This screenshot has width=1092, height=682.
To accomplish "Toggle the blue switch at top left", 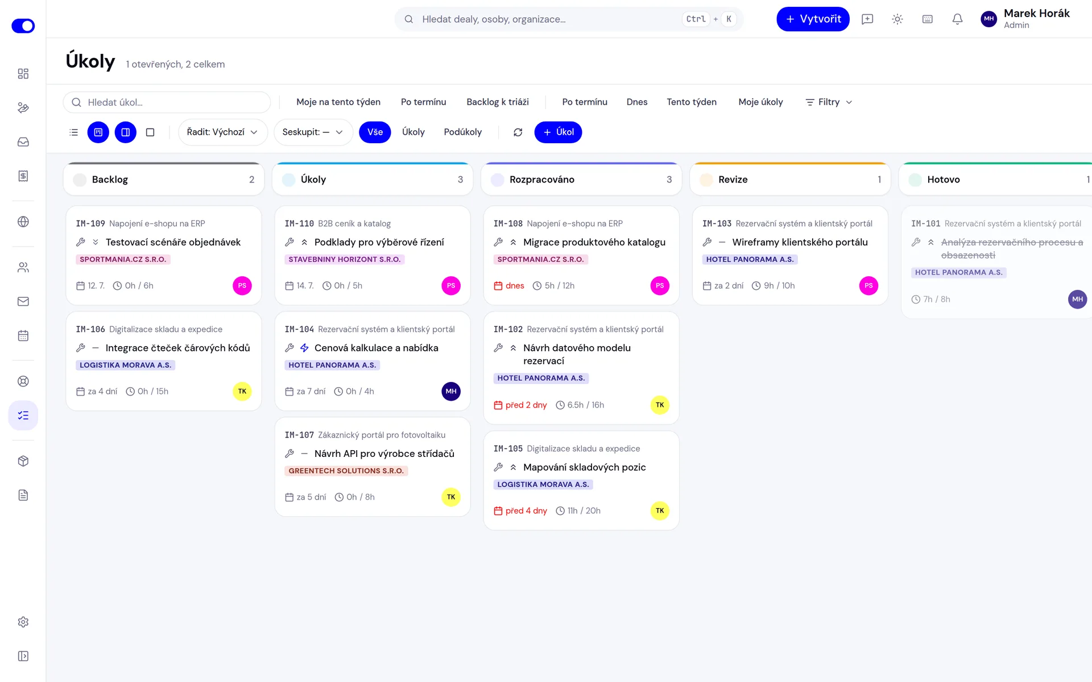I will (x=23, y=26).
